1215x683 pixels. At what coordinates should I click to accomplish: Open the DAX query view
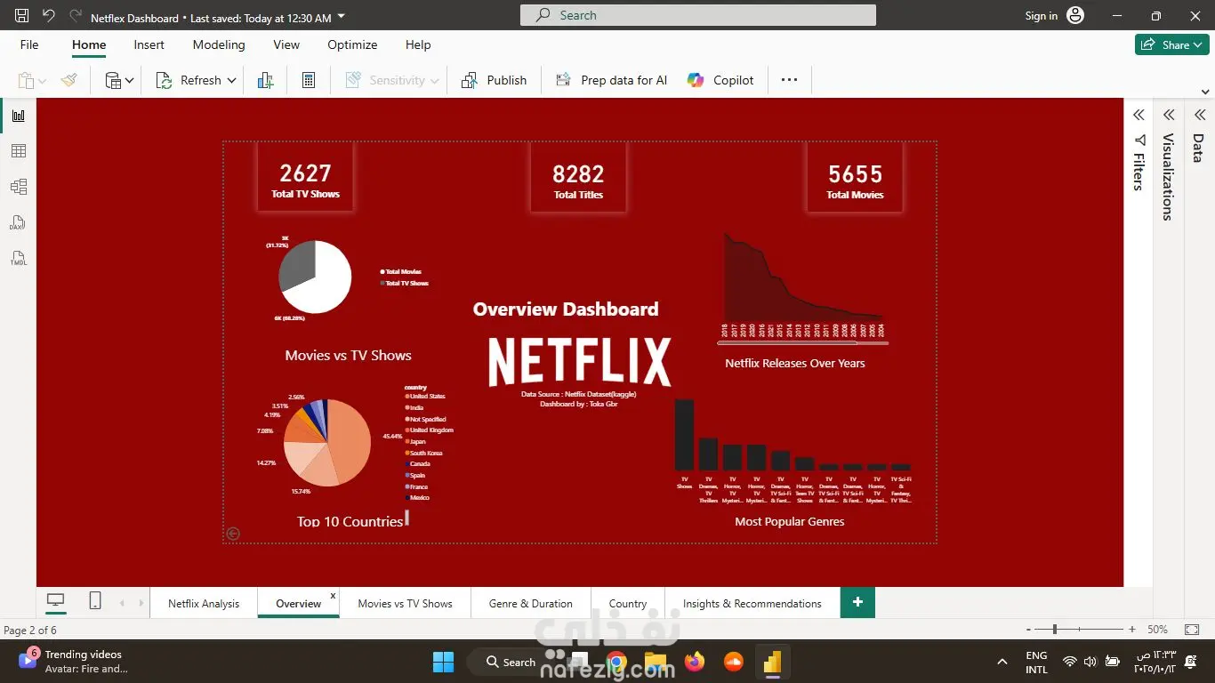tap(18, 222)
